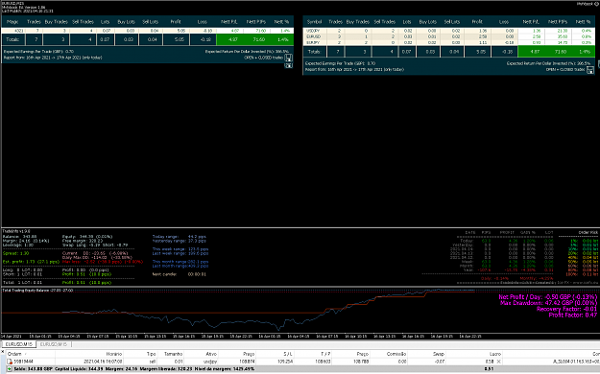
Task: Click take profit value 108.603
Action: (x=324, y=362)
